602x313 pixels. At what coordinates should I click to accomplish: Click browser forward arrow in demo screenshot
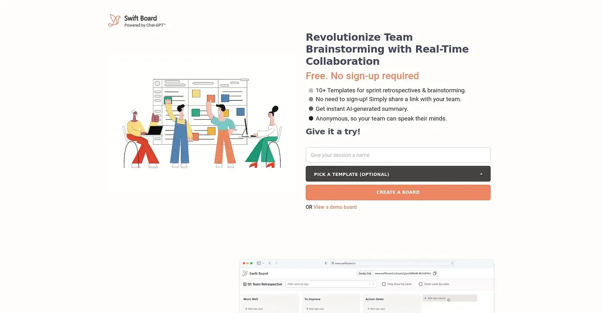click(x=276, y=263)
